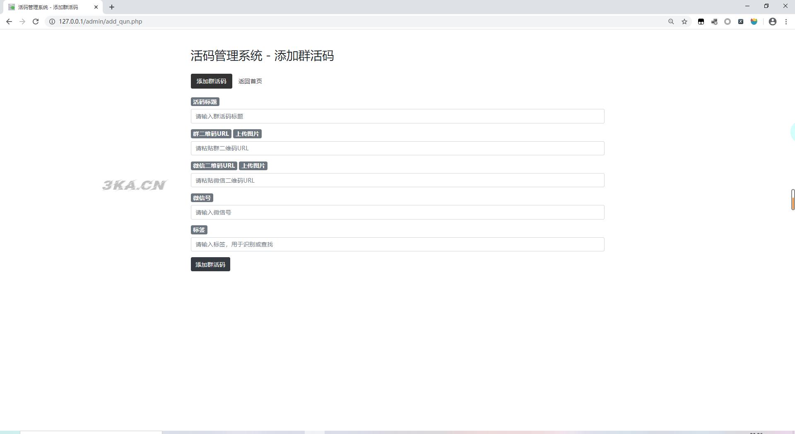Focus the 请粘贴微信二维码URL field

click(x=397, y=180)
